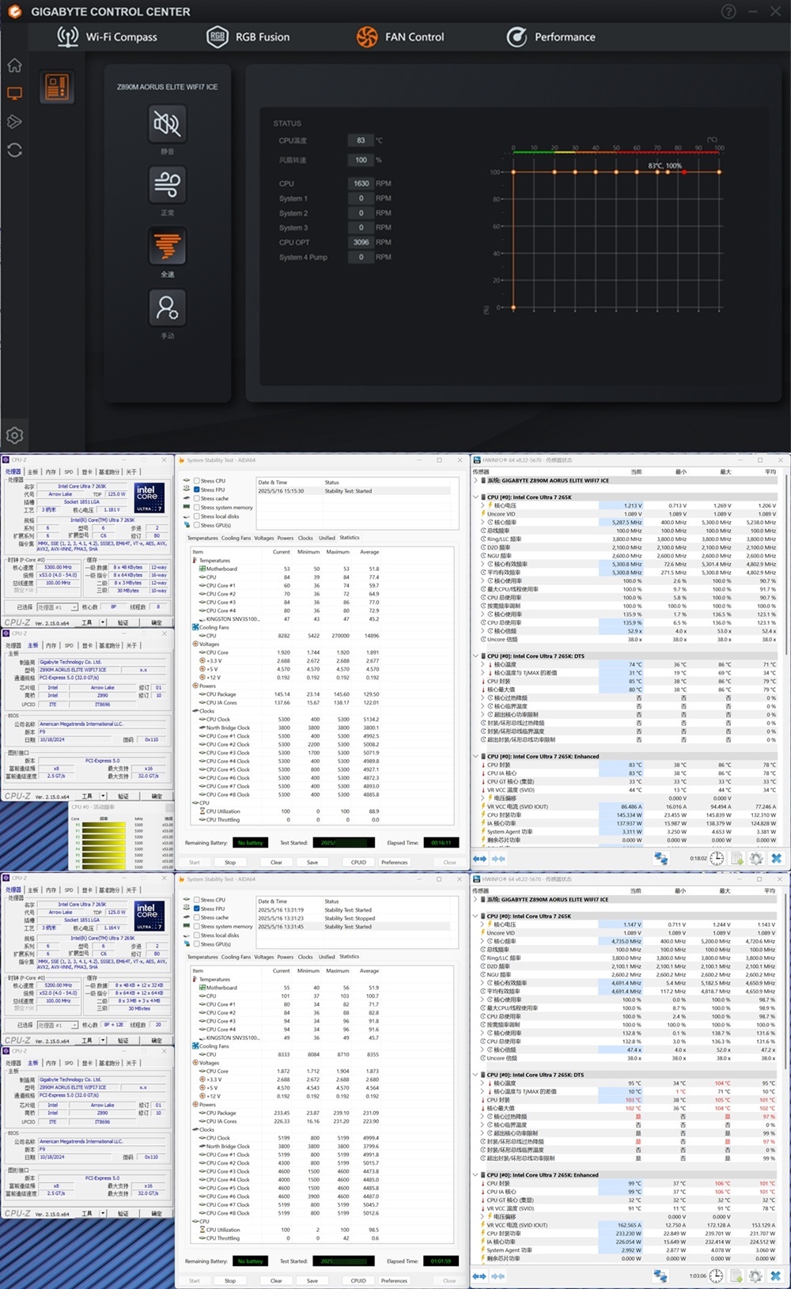Collapse the CPU 265K: DTS group, HWiNFO 0:18:02
Viewport: 791px width, 1289px height.
coord(476,656)
